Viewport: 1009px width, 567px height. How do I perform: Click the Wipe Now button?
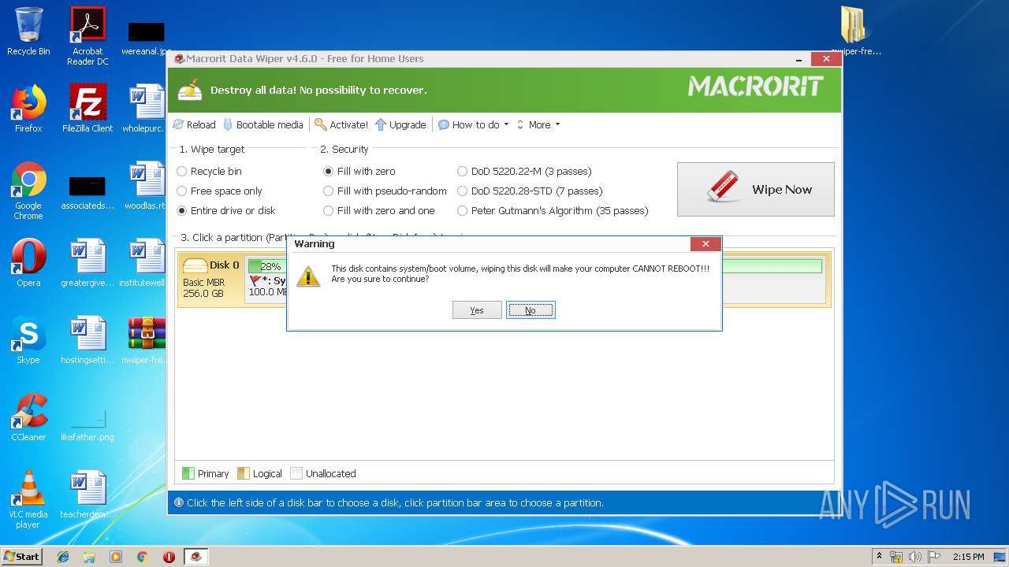point(755,189)
